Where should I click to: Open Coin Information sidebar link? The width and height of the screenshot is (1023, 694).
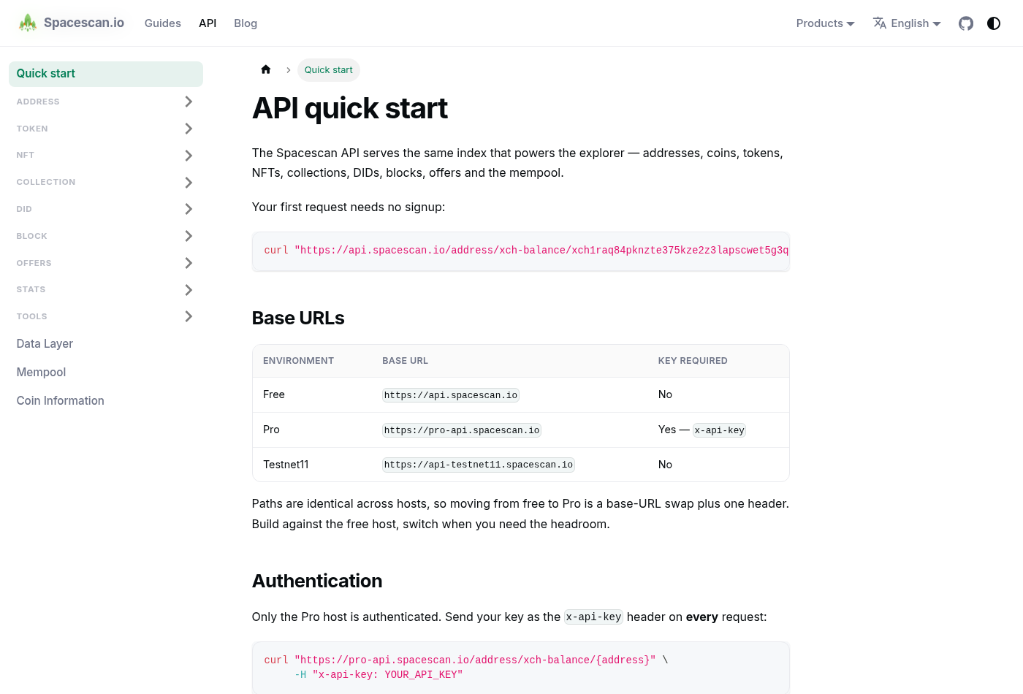(60, 401)
